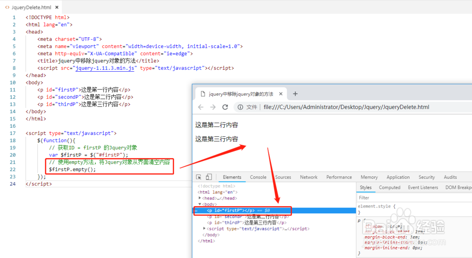The height and width of the screenshot is (258, 472).
Task: Click the title tag line in editor
Action: (x=99, y=61)
